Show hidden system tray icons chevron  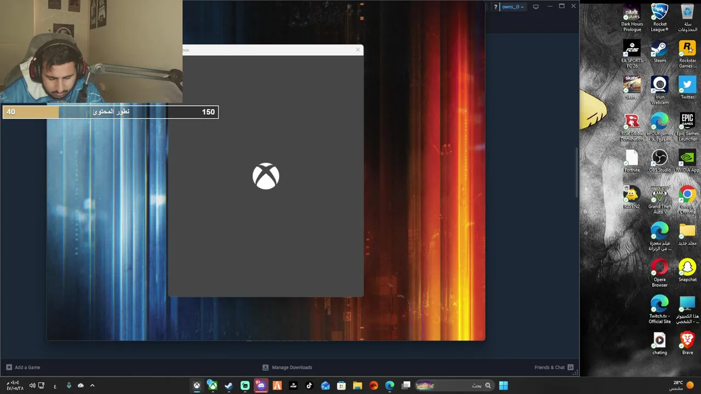pos(92,385)
